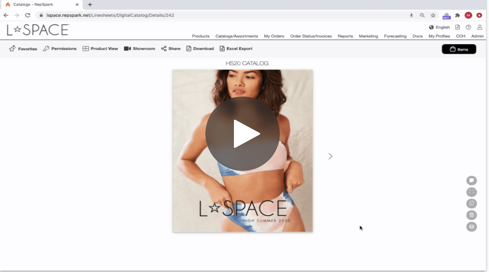Launch the Showroom
Viewport: 489px width, 272px height.
coord(140,49)
